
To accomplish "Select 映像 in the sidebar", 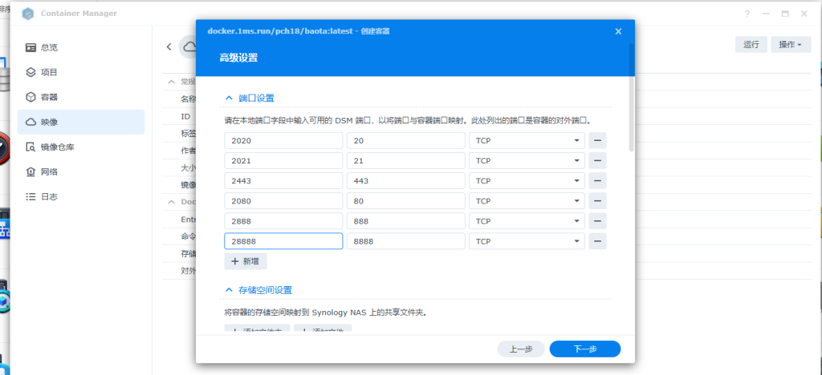I will 81,122.
